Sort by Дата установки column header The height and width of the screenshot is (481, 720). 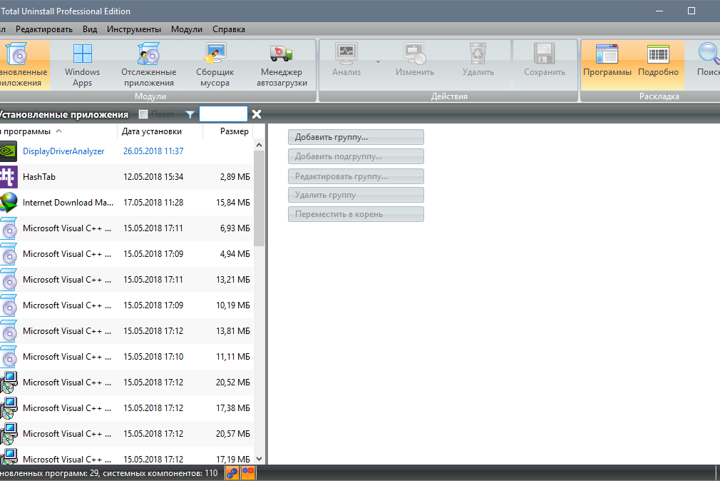(160, 131)
